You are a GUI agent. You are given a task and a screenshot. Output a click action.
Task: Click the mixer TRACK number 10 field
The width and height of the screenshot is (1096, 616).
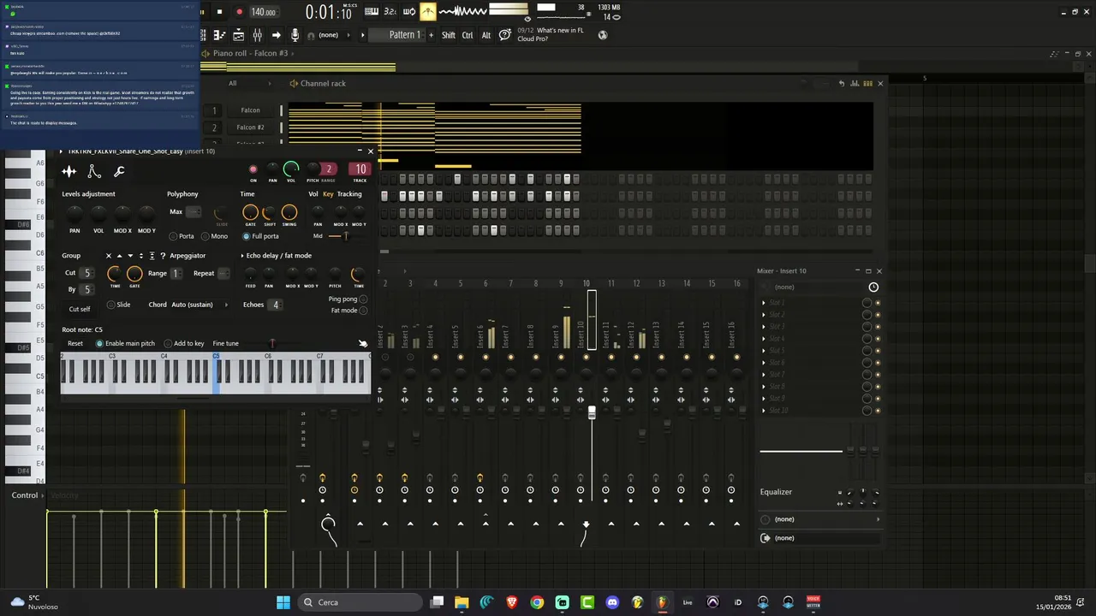pyautogui.click(x=360, y=169)
